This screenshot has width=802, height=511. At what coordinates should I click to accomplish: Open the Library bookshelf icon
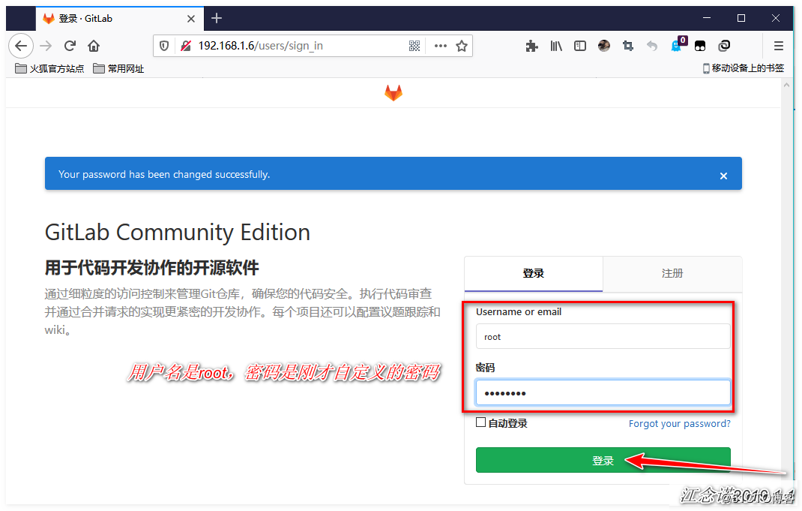(x=556, y=46)
